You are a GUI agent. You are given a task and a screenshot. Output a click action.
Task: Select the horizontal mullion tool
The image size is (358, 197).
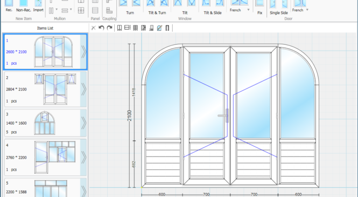(65, 11)
